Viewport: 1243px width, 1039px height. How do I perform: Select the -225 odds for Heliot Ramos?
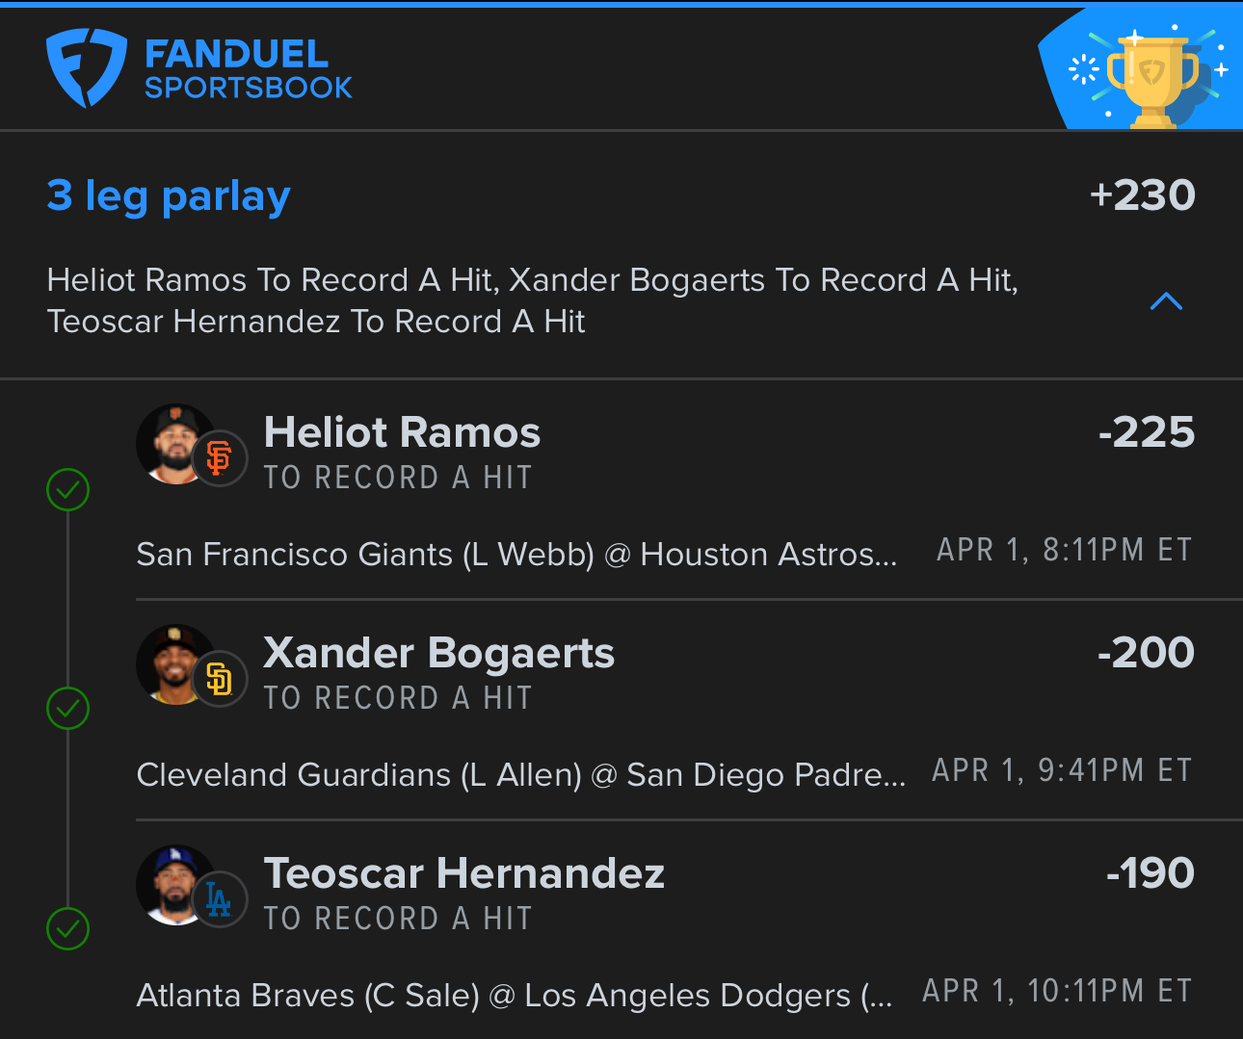[x=1147, y=431]
